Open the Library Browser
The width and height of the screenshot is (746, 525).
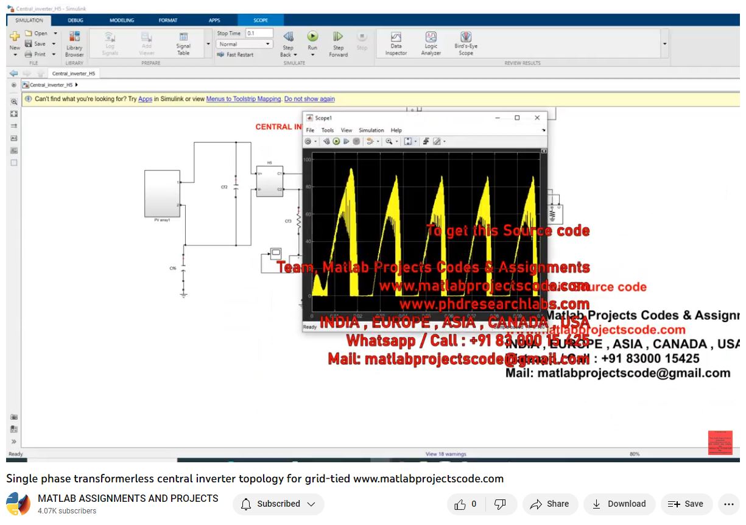(x=74, y=44)
